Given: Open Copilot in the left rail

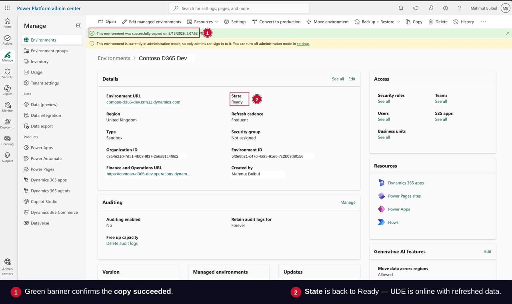Looking at the screenshot, I should pyautogui.click(x=7, y=90).
